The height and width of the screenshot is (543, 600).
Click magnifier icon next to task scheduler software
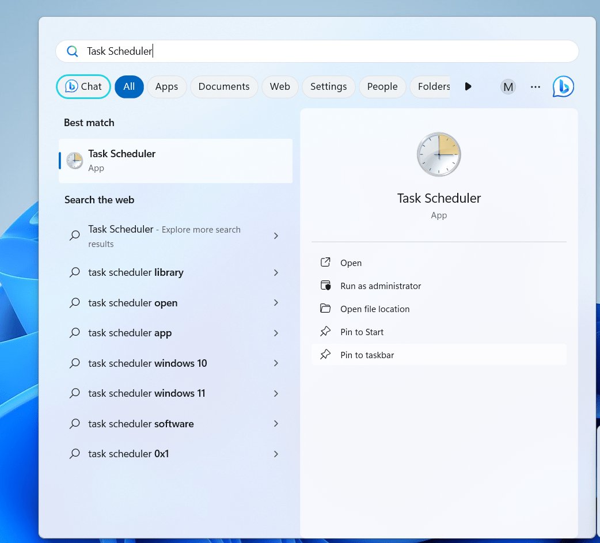[x=75, y=424]
